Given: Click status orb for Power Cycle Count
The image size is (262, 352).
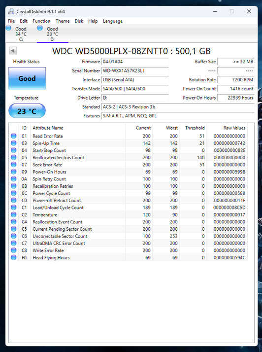Looking at the screenshot, I should 13,193.
